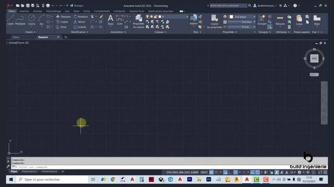Expand the Propriétés panel
The height and width of the screenshot is (187, 334).
[230, 32]
